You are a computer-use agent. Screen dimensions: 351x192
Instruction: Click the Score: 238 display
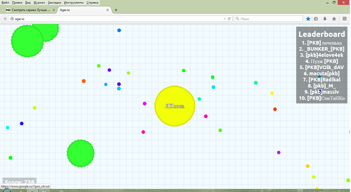(19, 181)
